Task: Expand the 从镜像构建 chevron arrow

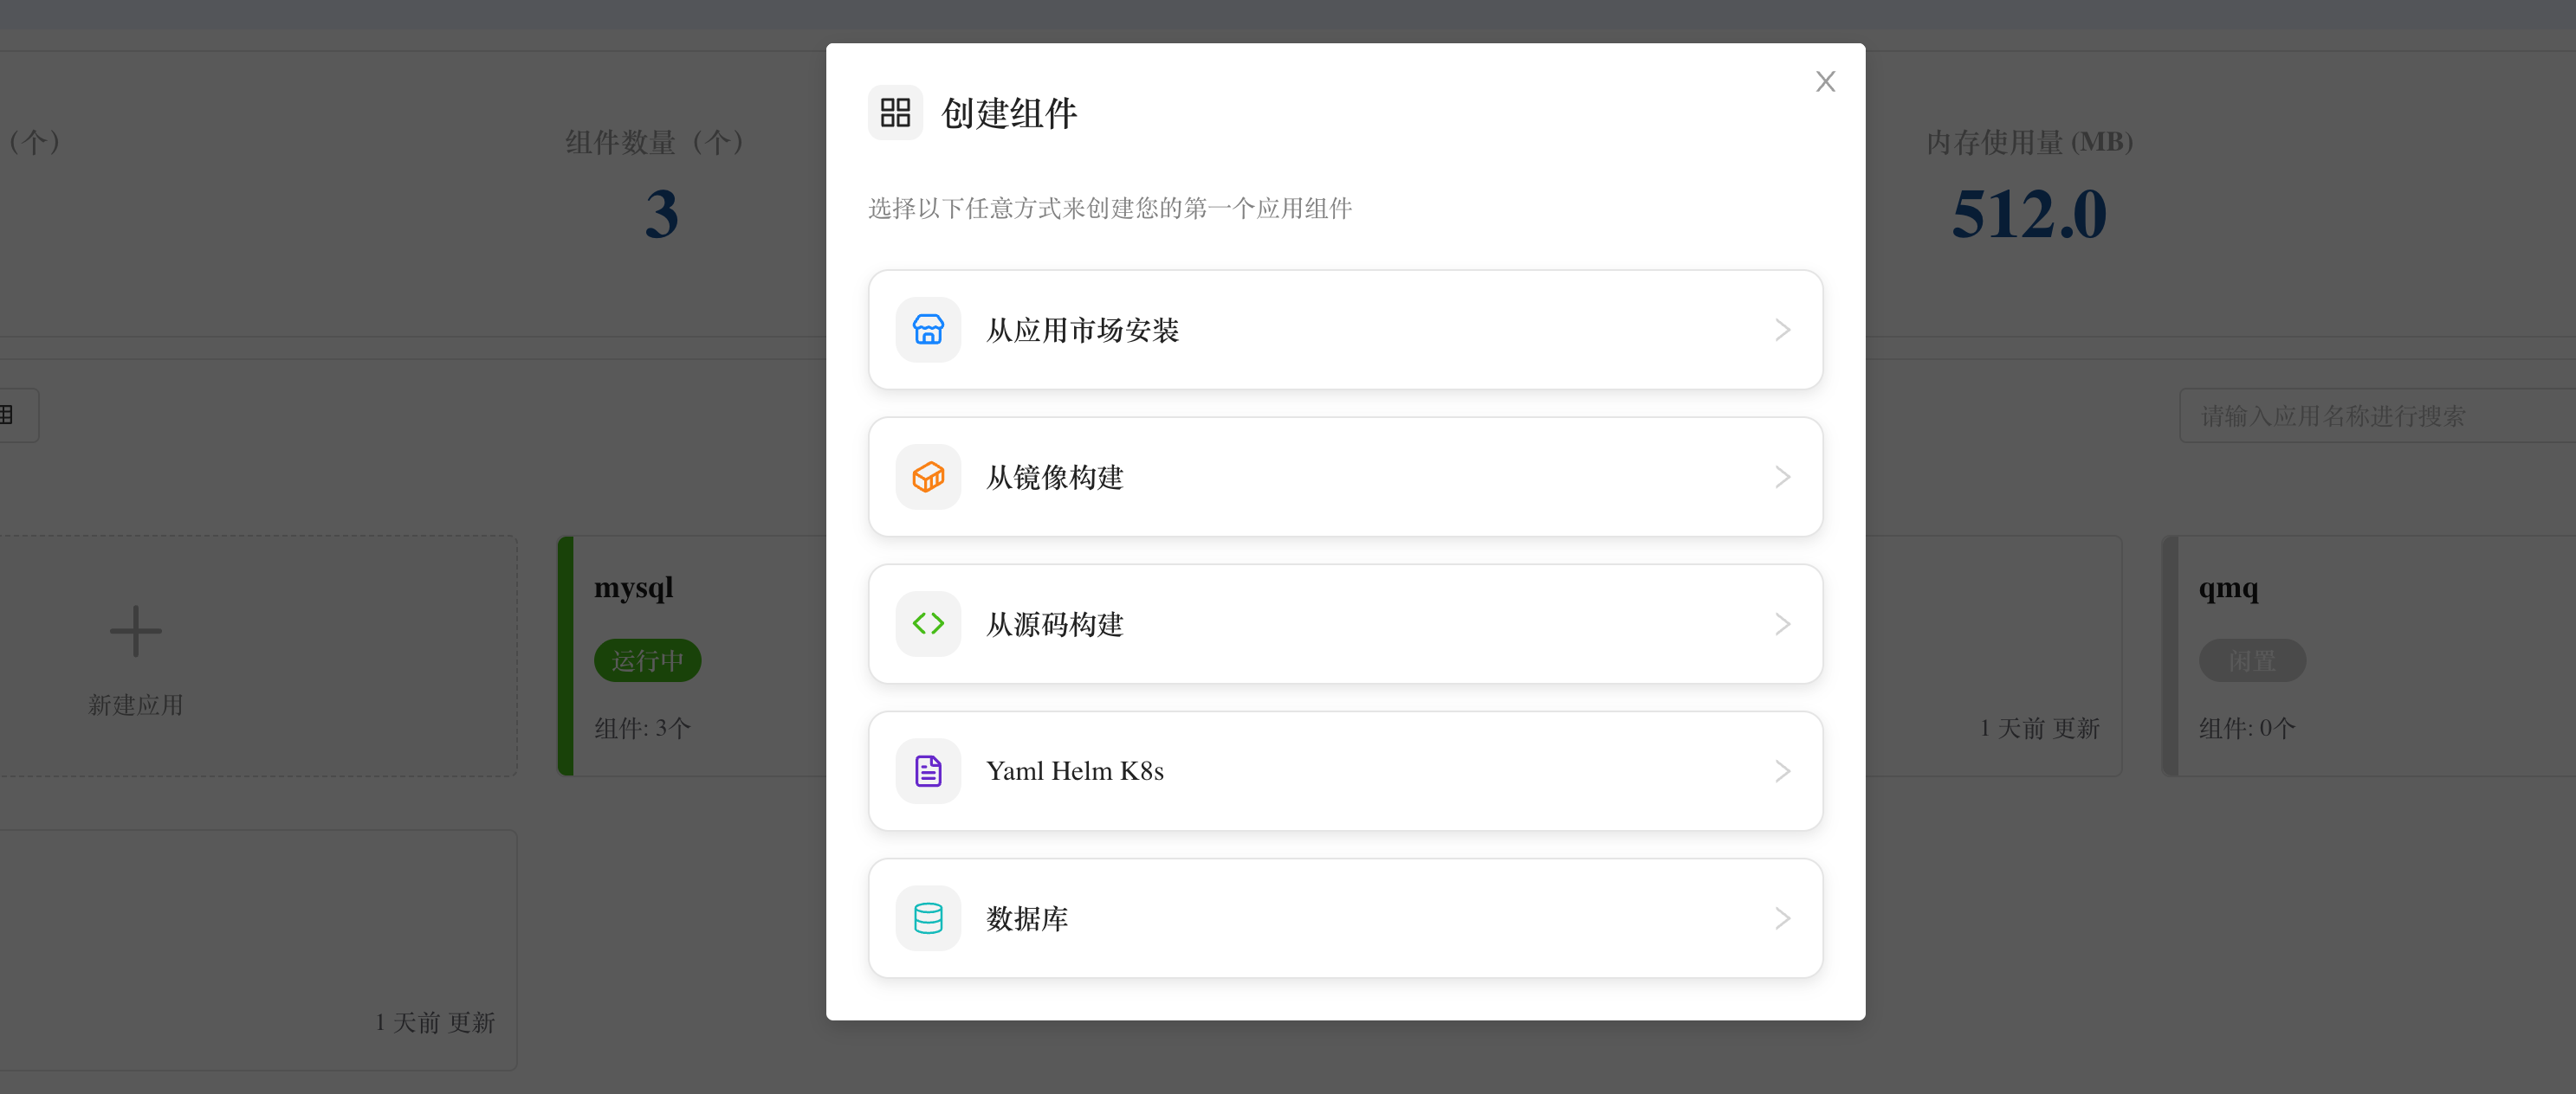Action: 1782,477
